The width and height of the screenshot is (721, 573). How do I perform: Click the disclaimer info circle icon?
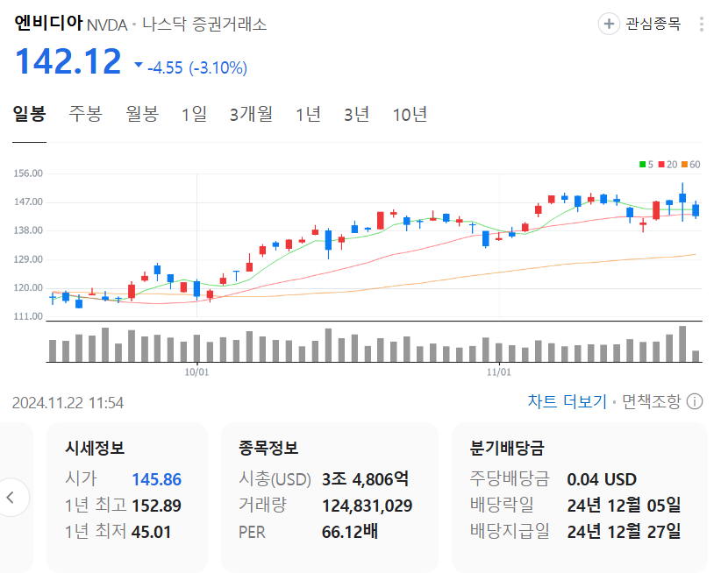[695, 402]
